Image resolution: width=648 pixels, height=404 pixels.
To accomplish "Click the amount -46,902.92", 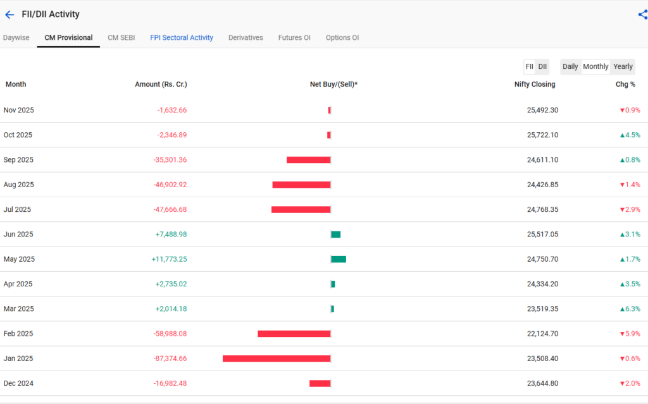I will pyautogui.click(x=170, y=185).
